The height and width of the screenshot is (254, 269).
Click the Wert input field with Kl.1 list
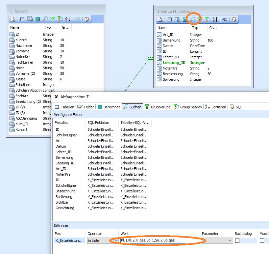pos(159,240)
